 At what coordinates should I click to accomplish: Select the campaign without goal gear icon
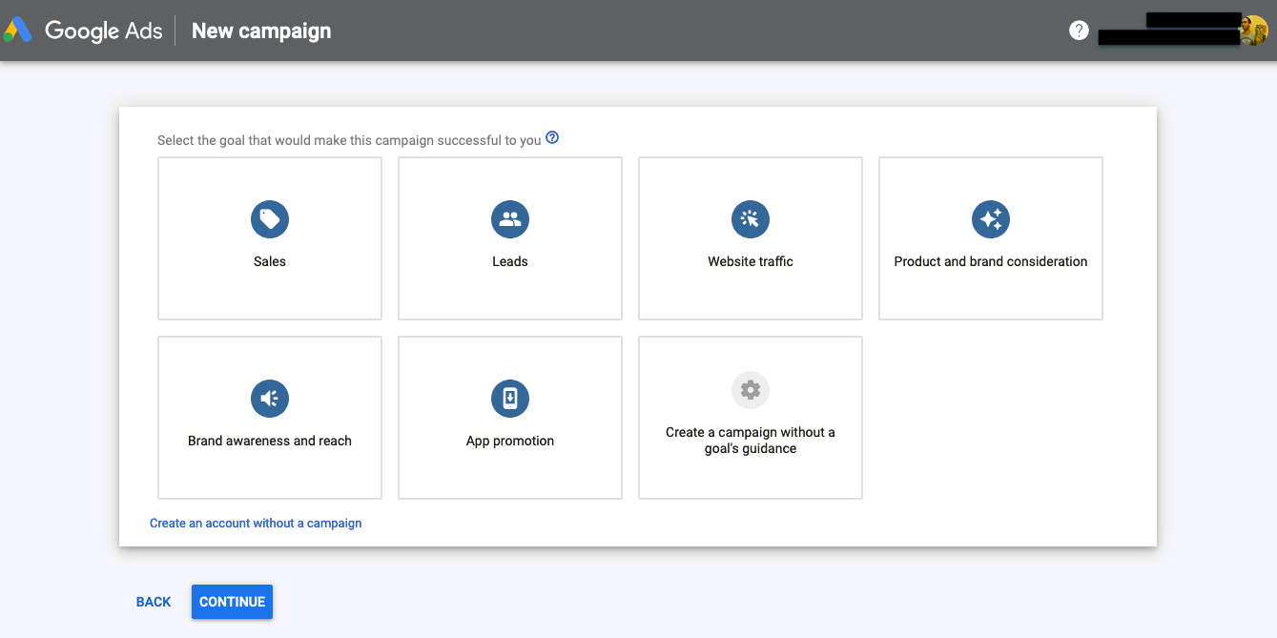coord(750,389)
